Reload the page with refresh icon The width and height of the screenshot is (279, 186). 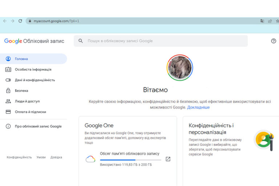[x=20, y=21]
